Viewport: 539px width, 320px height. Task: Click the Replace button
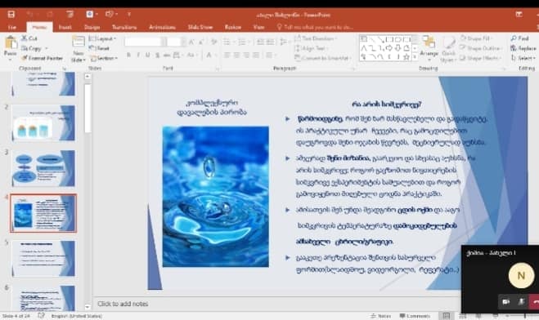click(523, 48)
